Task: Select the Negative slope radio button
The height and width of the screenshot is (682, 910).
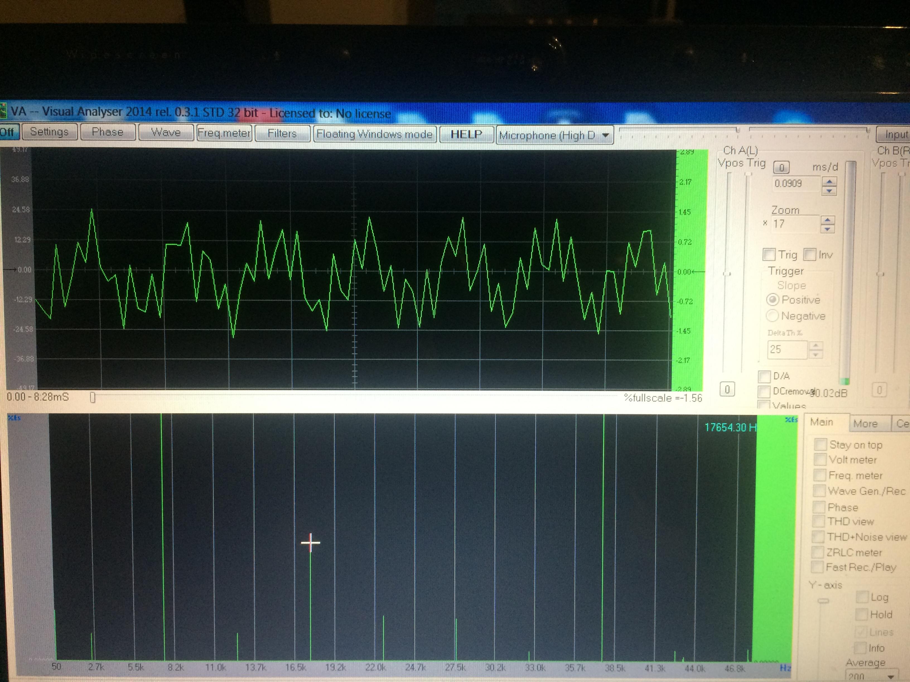Action: tap(772, 316)
